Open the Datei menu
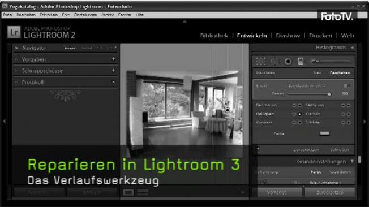 tap(8, 15)
